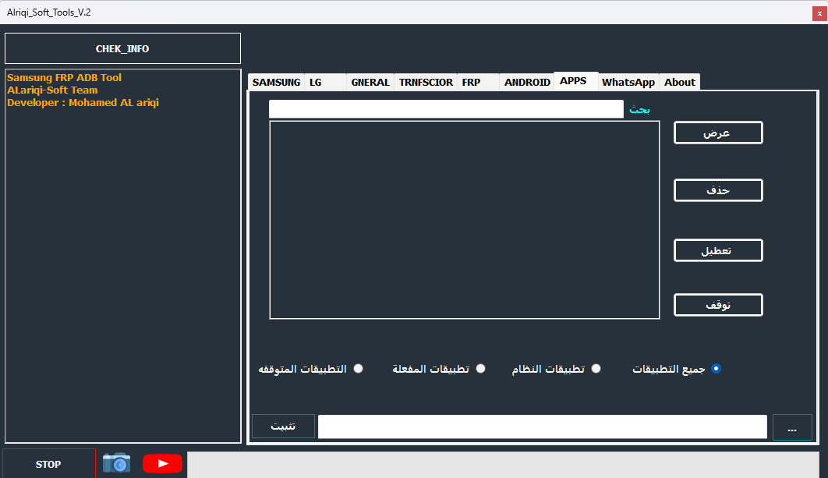Select the تطبيقات النظام radio button
Viewport: 828px width, 478px height.
[x=596, y=368]
